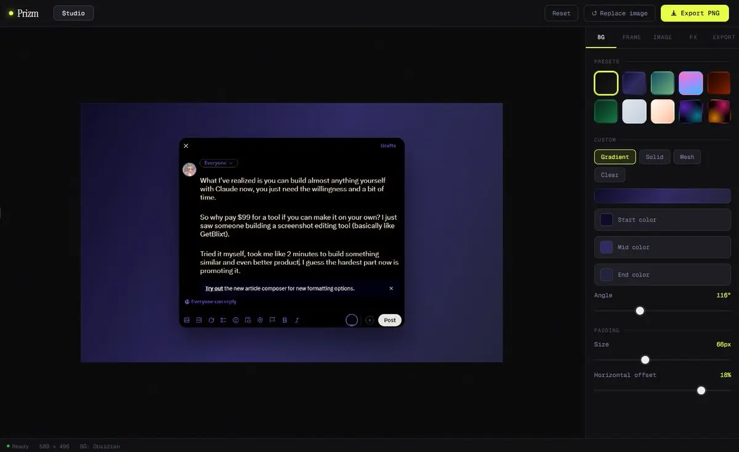Click the GIF icon in tweet composer
The height and width of the screenshot is (452, 739).
tap(199, 320)
